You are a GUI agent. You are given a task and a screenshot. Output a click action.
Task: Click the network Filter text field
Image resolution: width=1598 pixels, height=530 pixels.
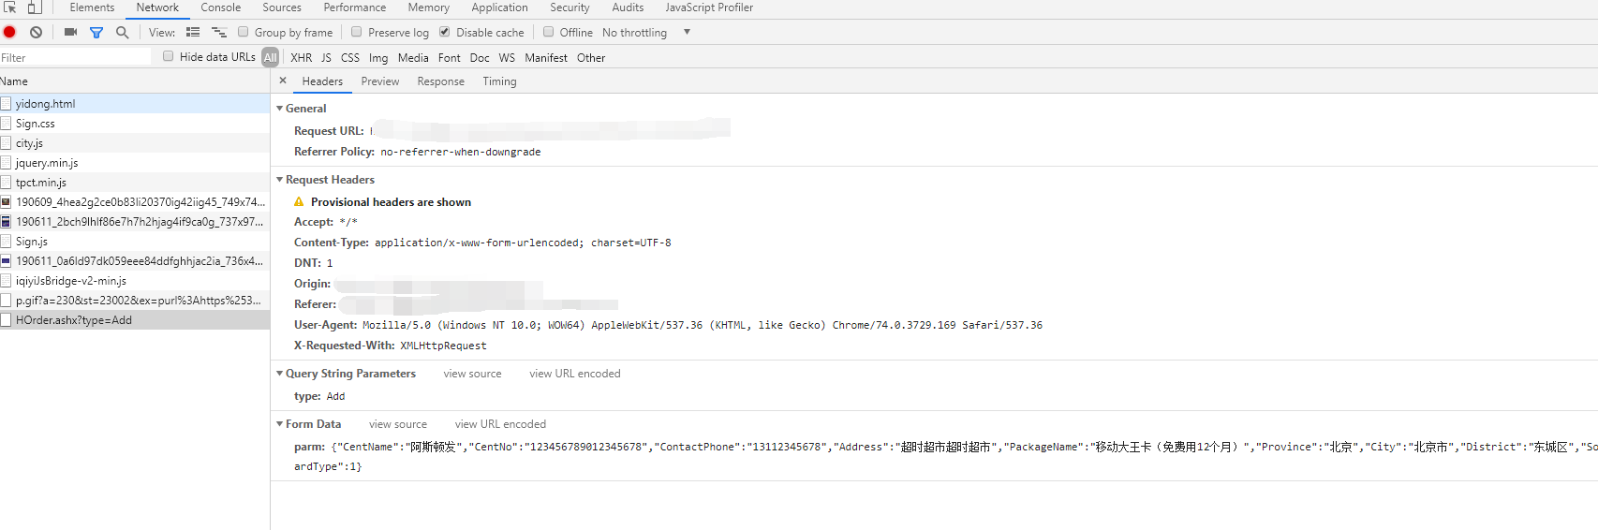tap(75, 57)
